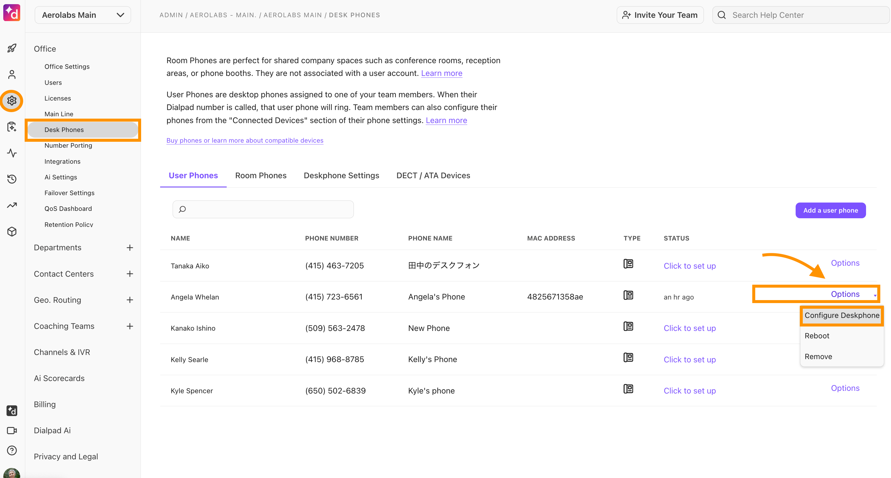Click to set up Kanako Ishino's phone

click(x=689, y=328)
